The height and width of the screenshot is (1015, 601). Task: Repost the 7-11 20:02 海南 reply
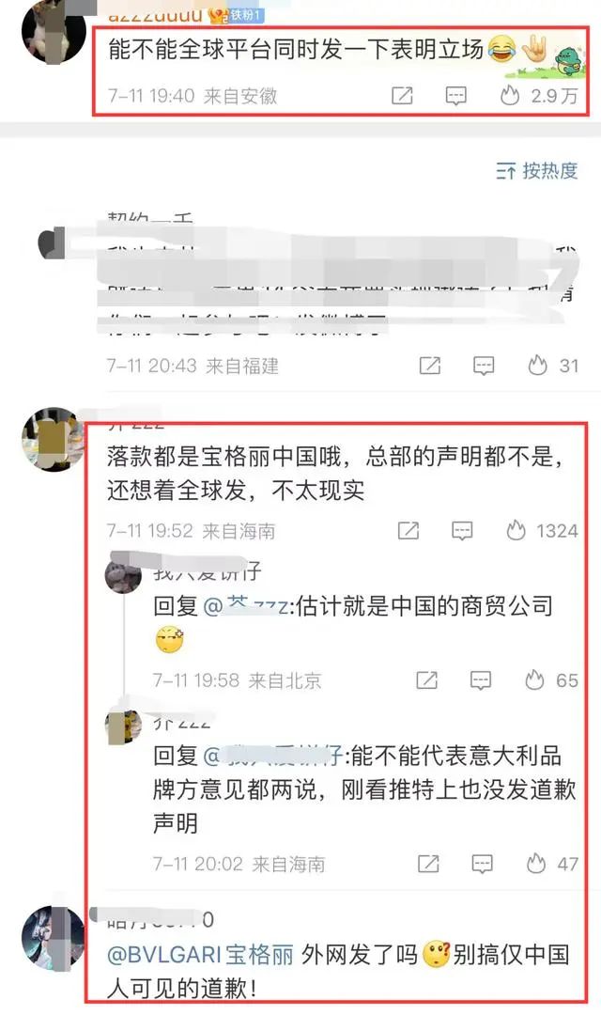[x=428, y=864]
